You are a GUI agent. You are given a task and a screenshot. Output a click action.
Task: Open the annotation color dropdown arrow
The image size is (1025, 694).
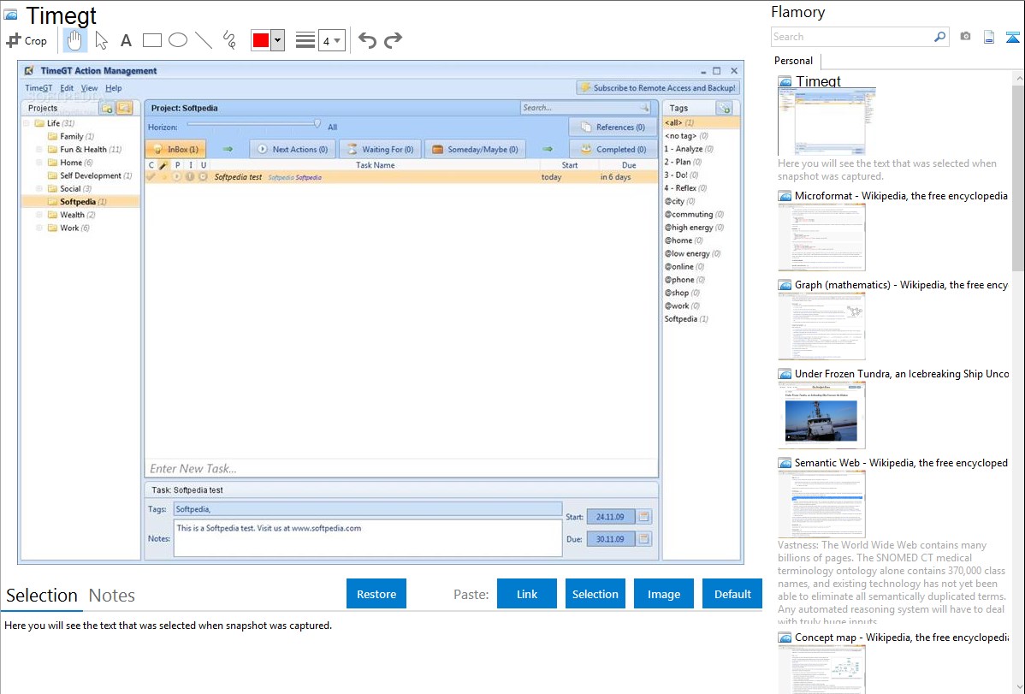click(x=278, y=40)
